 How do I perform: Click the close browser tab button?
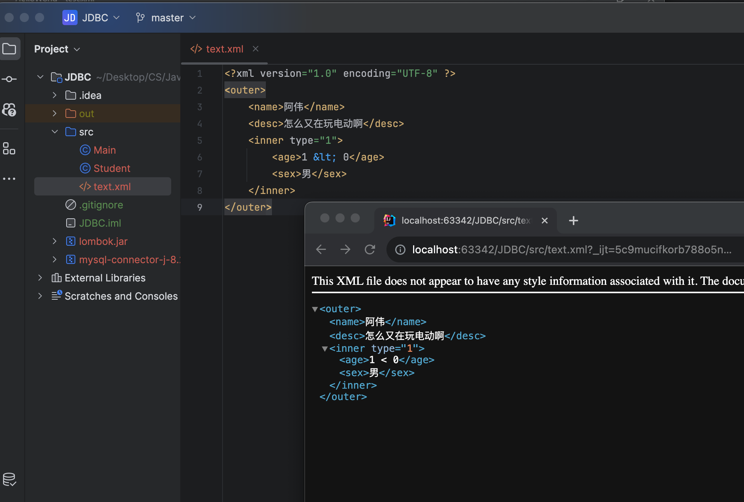(x=545, y=220)
